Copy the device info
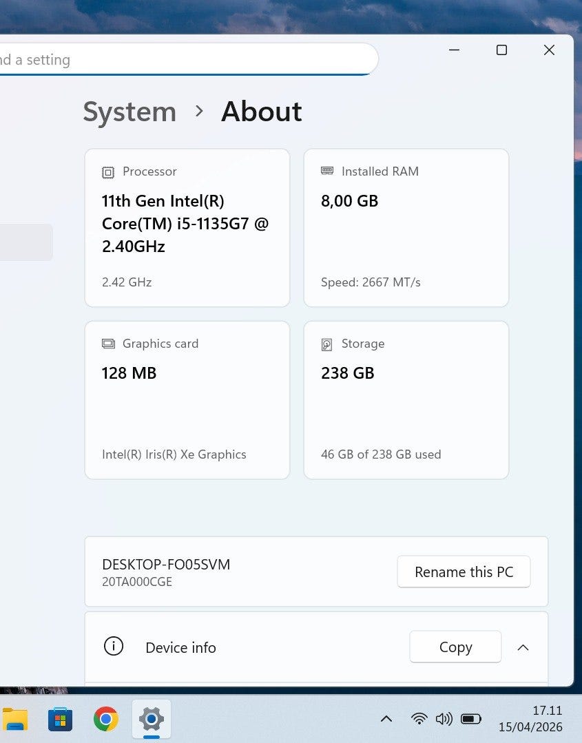582x743 pixels. pos(455,647)
